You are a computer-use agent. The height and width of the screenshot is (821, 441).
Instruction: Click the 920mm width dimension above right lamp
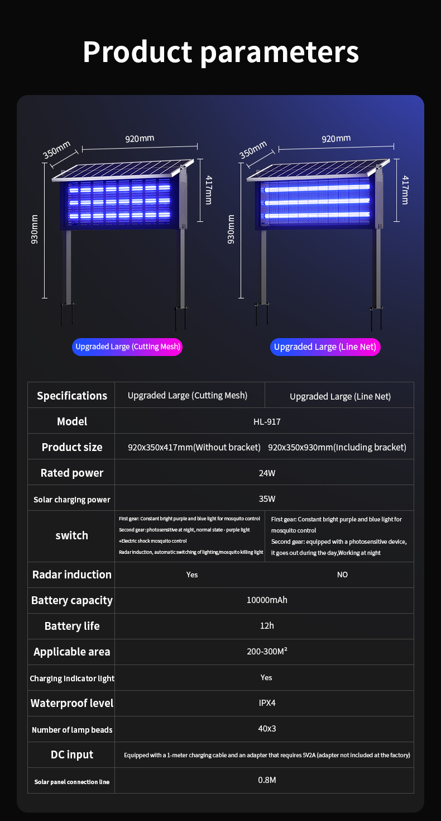(336, 139)
